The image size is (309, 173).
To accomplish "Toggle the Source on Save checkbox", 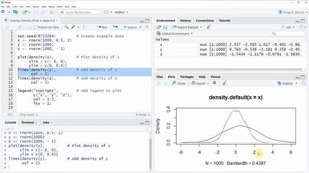I will 35,27.
